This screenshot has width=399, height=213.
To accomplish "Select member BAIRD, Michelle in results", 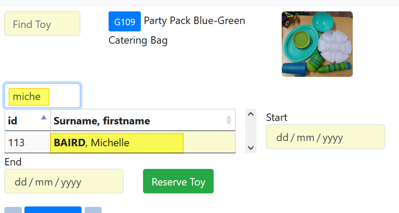I will (x=117, y=143).
